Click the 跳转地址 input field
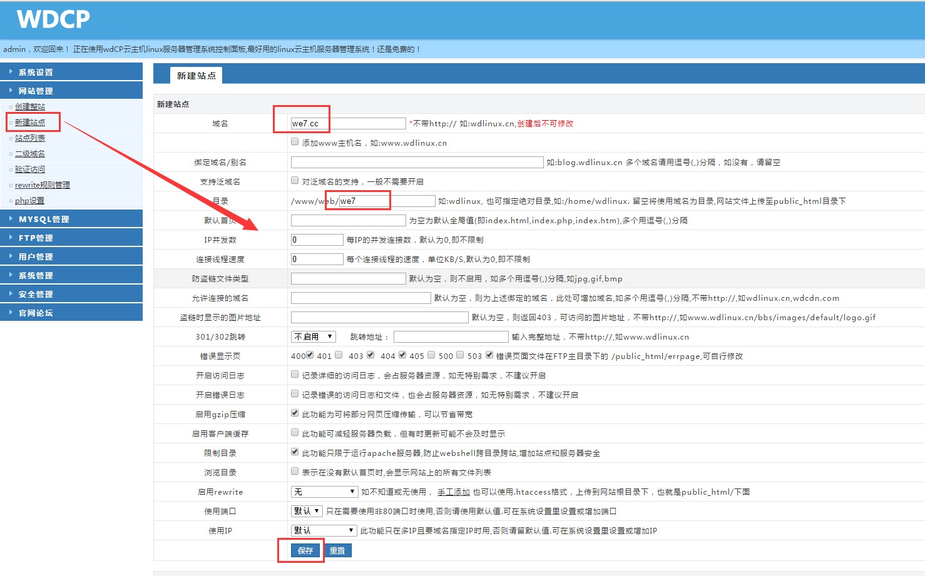 (x=451, y=336)
